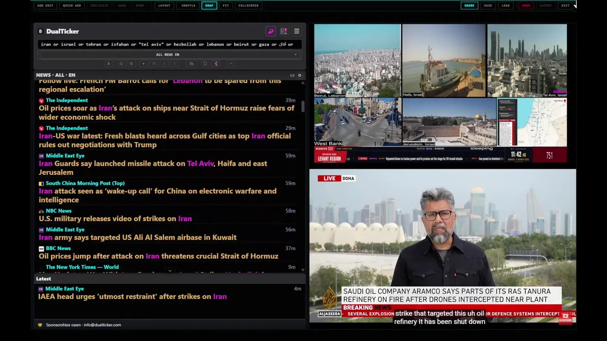Click the red NUKE button

[526, 6]
